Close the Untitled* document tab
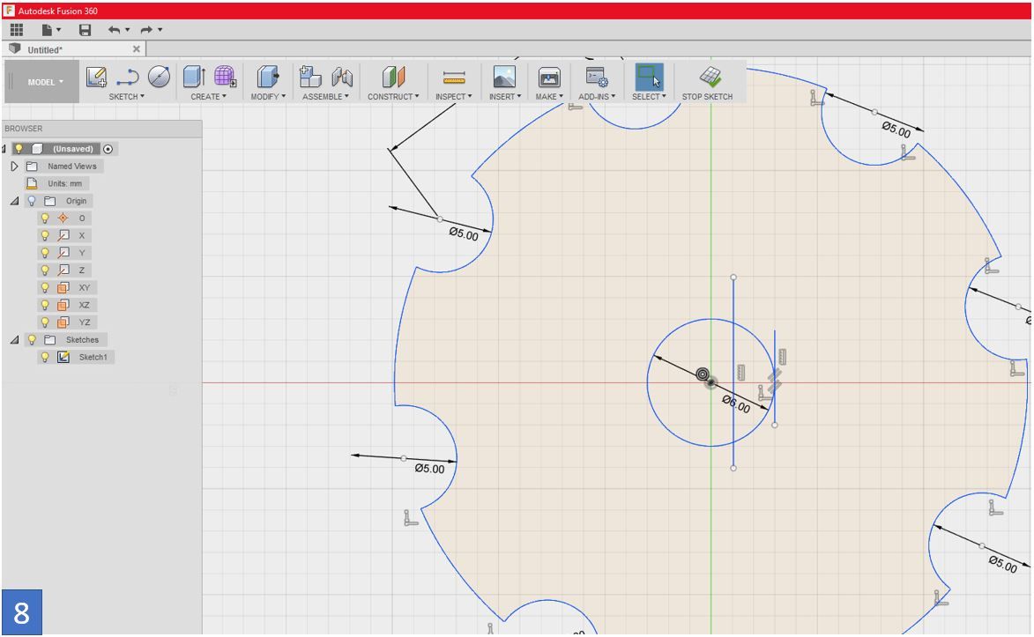This screenshot has width=1034, height=637. [x=137, y=48]
